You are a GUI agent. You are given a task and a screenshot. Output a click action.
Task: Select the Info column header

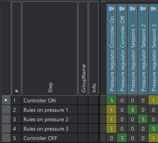tap(94, 48)
